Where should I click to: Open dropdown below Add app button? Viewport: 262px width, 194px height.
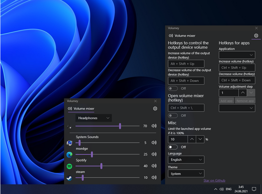237,108
